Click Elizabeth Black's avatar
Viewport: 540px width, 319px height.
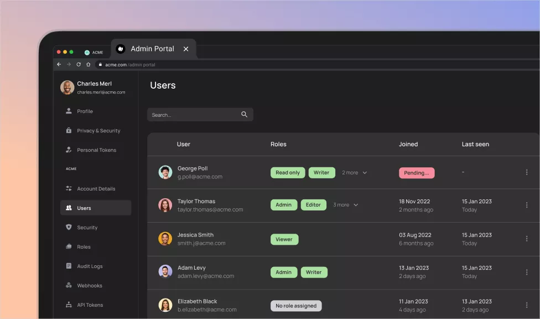(x=165, y=305)
